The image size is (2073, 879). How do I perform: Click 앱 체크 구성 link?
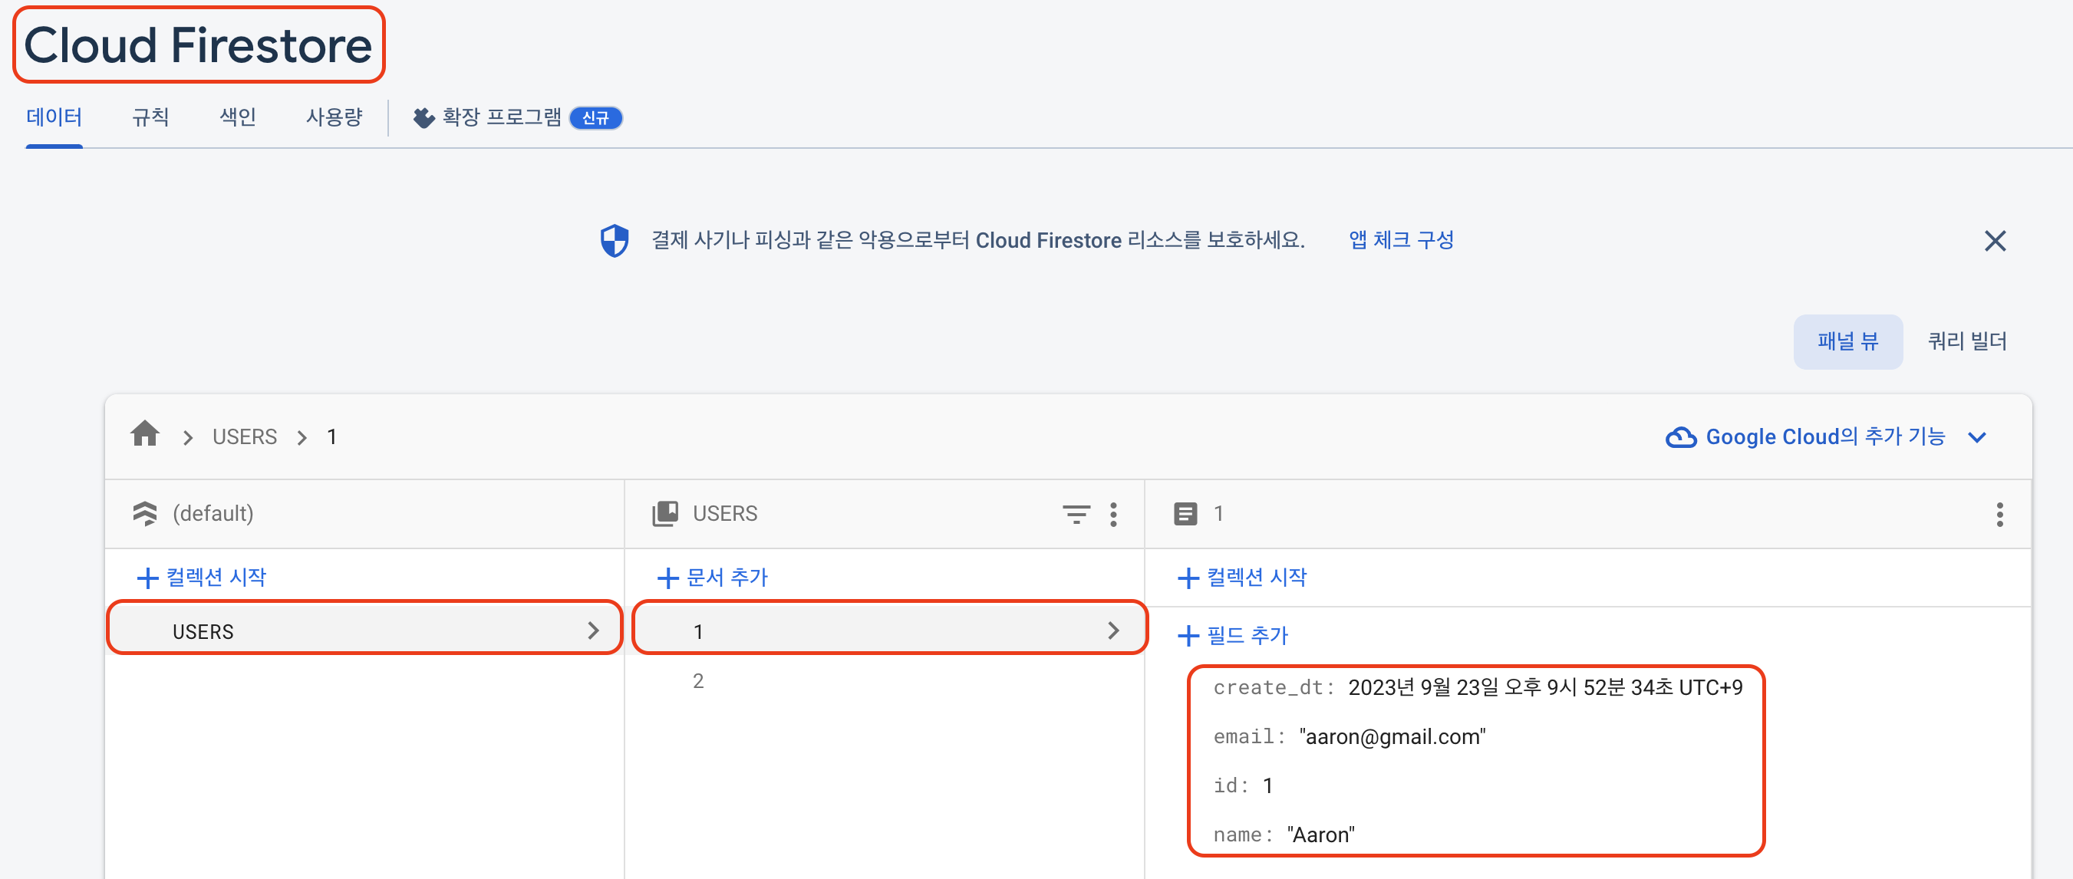[1400, 239]
